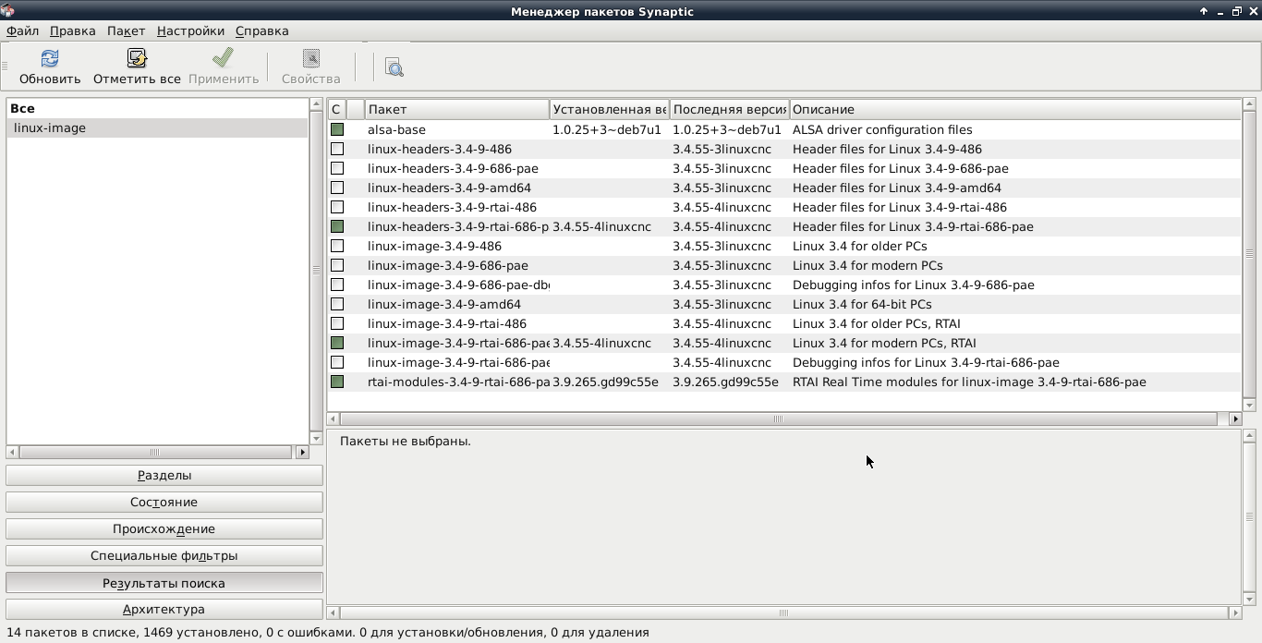Click 'ALSA driver configuration files' description
This screenshot has height=643, width=1262.
point(882,129)
